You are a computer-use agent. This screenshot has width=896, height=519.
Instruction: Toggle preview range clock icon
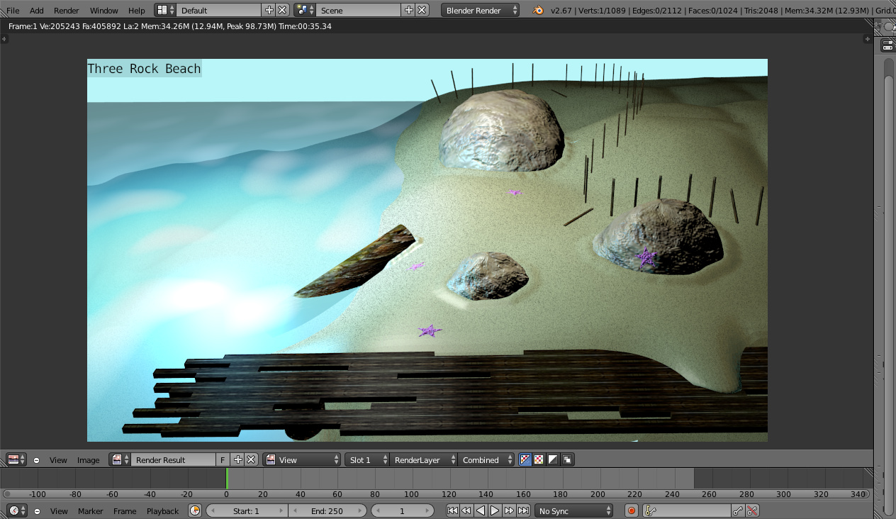pyautogui.click(x=195, y=510)
